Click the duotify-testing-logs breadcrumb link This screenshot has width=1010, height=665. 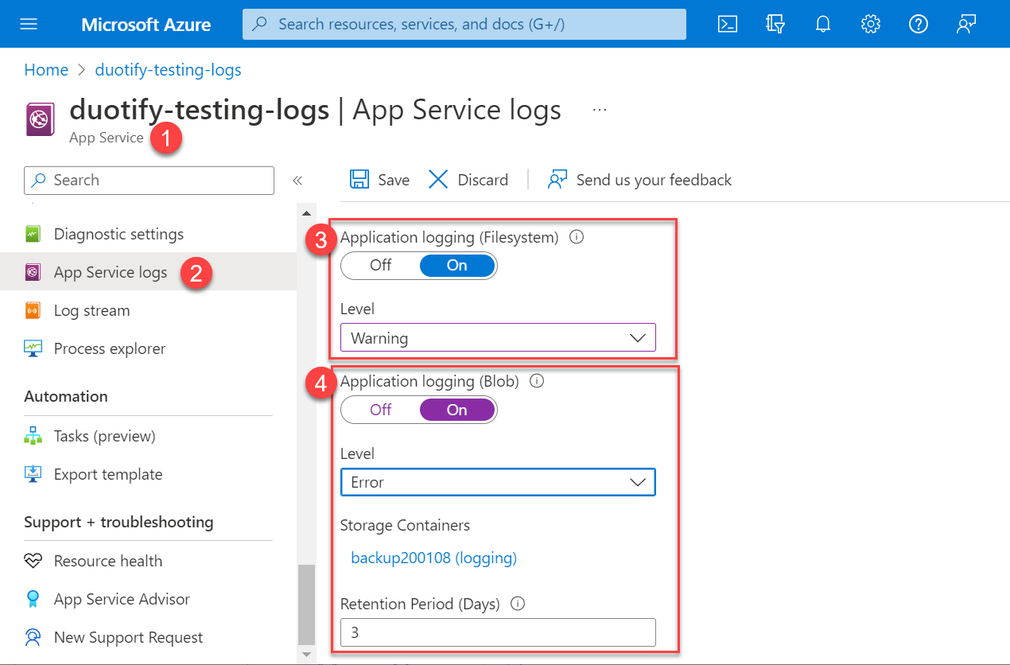click(x=168, y=70)
